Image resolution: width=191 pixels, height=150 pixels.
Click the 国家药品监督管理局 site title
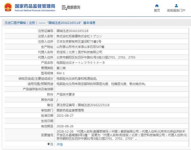click(35, 6)
